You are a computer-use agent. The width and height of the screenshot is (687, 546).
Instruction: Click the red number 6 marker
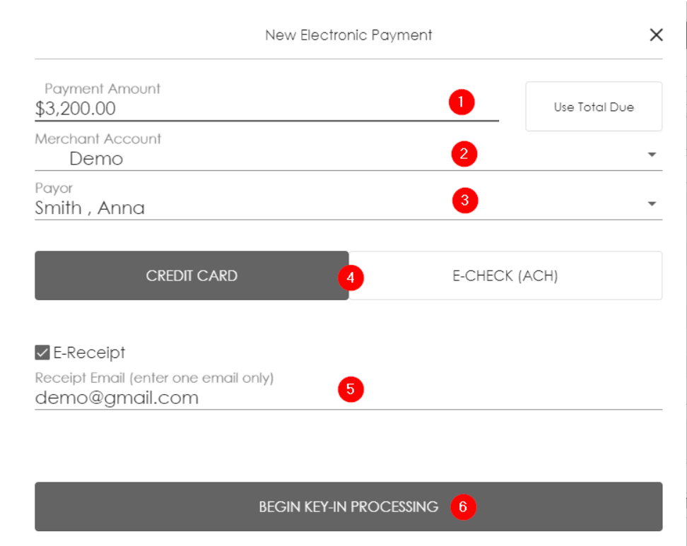[x=463, y=507]
